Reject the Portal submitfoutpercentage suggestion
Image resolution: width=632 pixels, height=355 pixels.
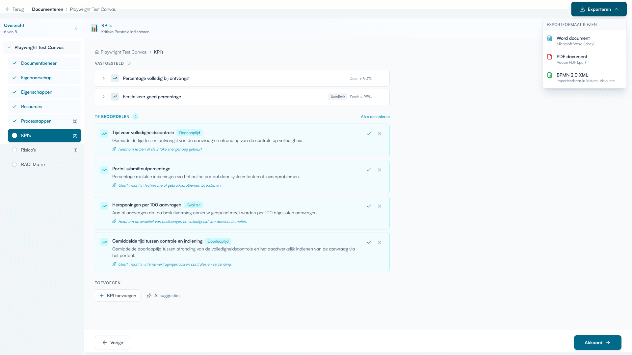pos(380,170)
